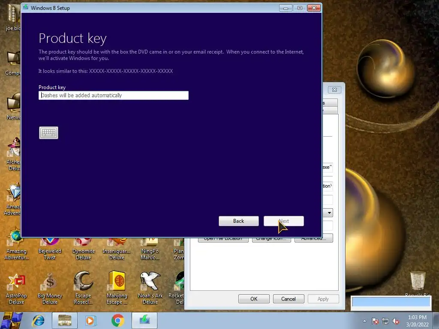
Task: Select the Big Money Deluxe desktop icon
Action: click(50, 289)
